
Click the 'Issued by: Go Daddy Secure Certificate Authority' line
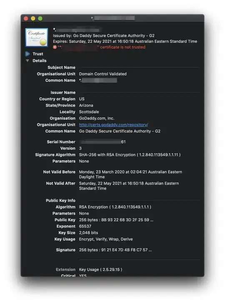point(104,36)
